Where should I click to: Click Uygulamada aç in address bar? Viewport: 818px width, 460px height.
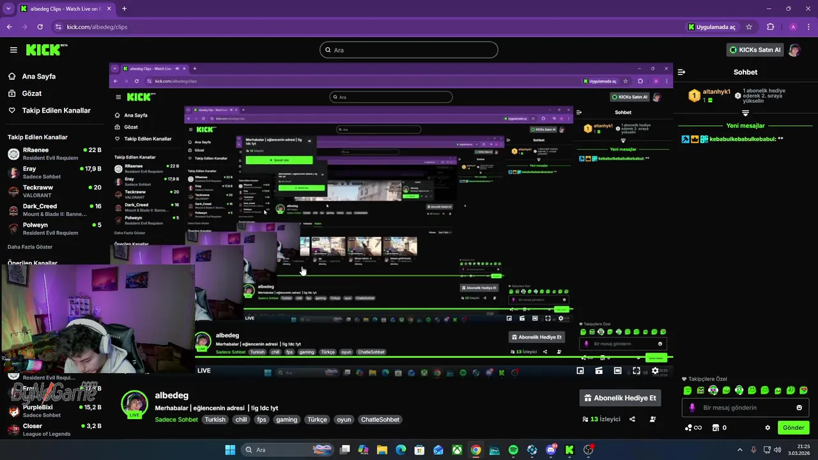click(x=711, y=27)
